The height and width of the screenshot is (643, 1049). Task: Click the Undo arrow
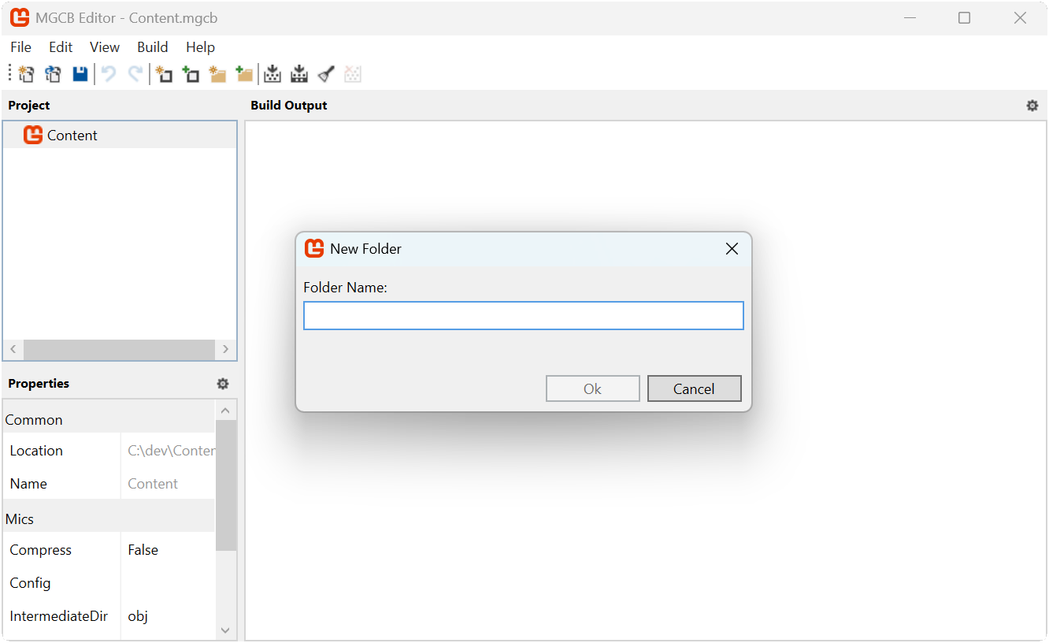pyautogui.click(x=108, y=73)
